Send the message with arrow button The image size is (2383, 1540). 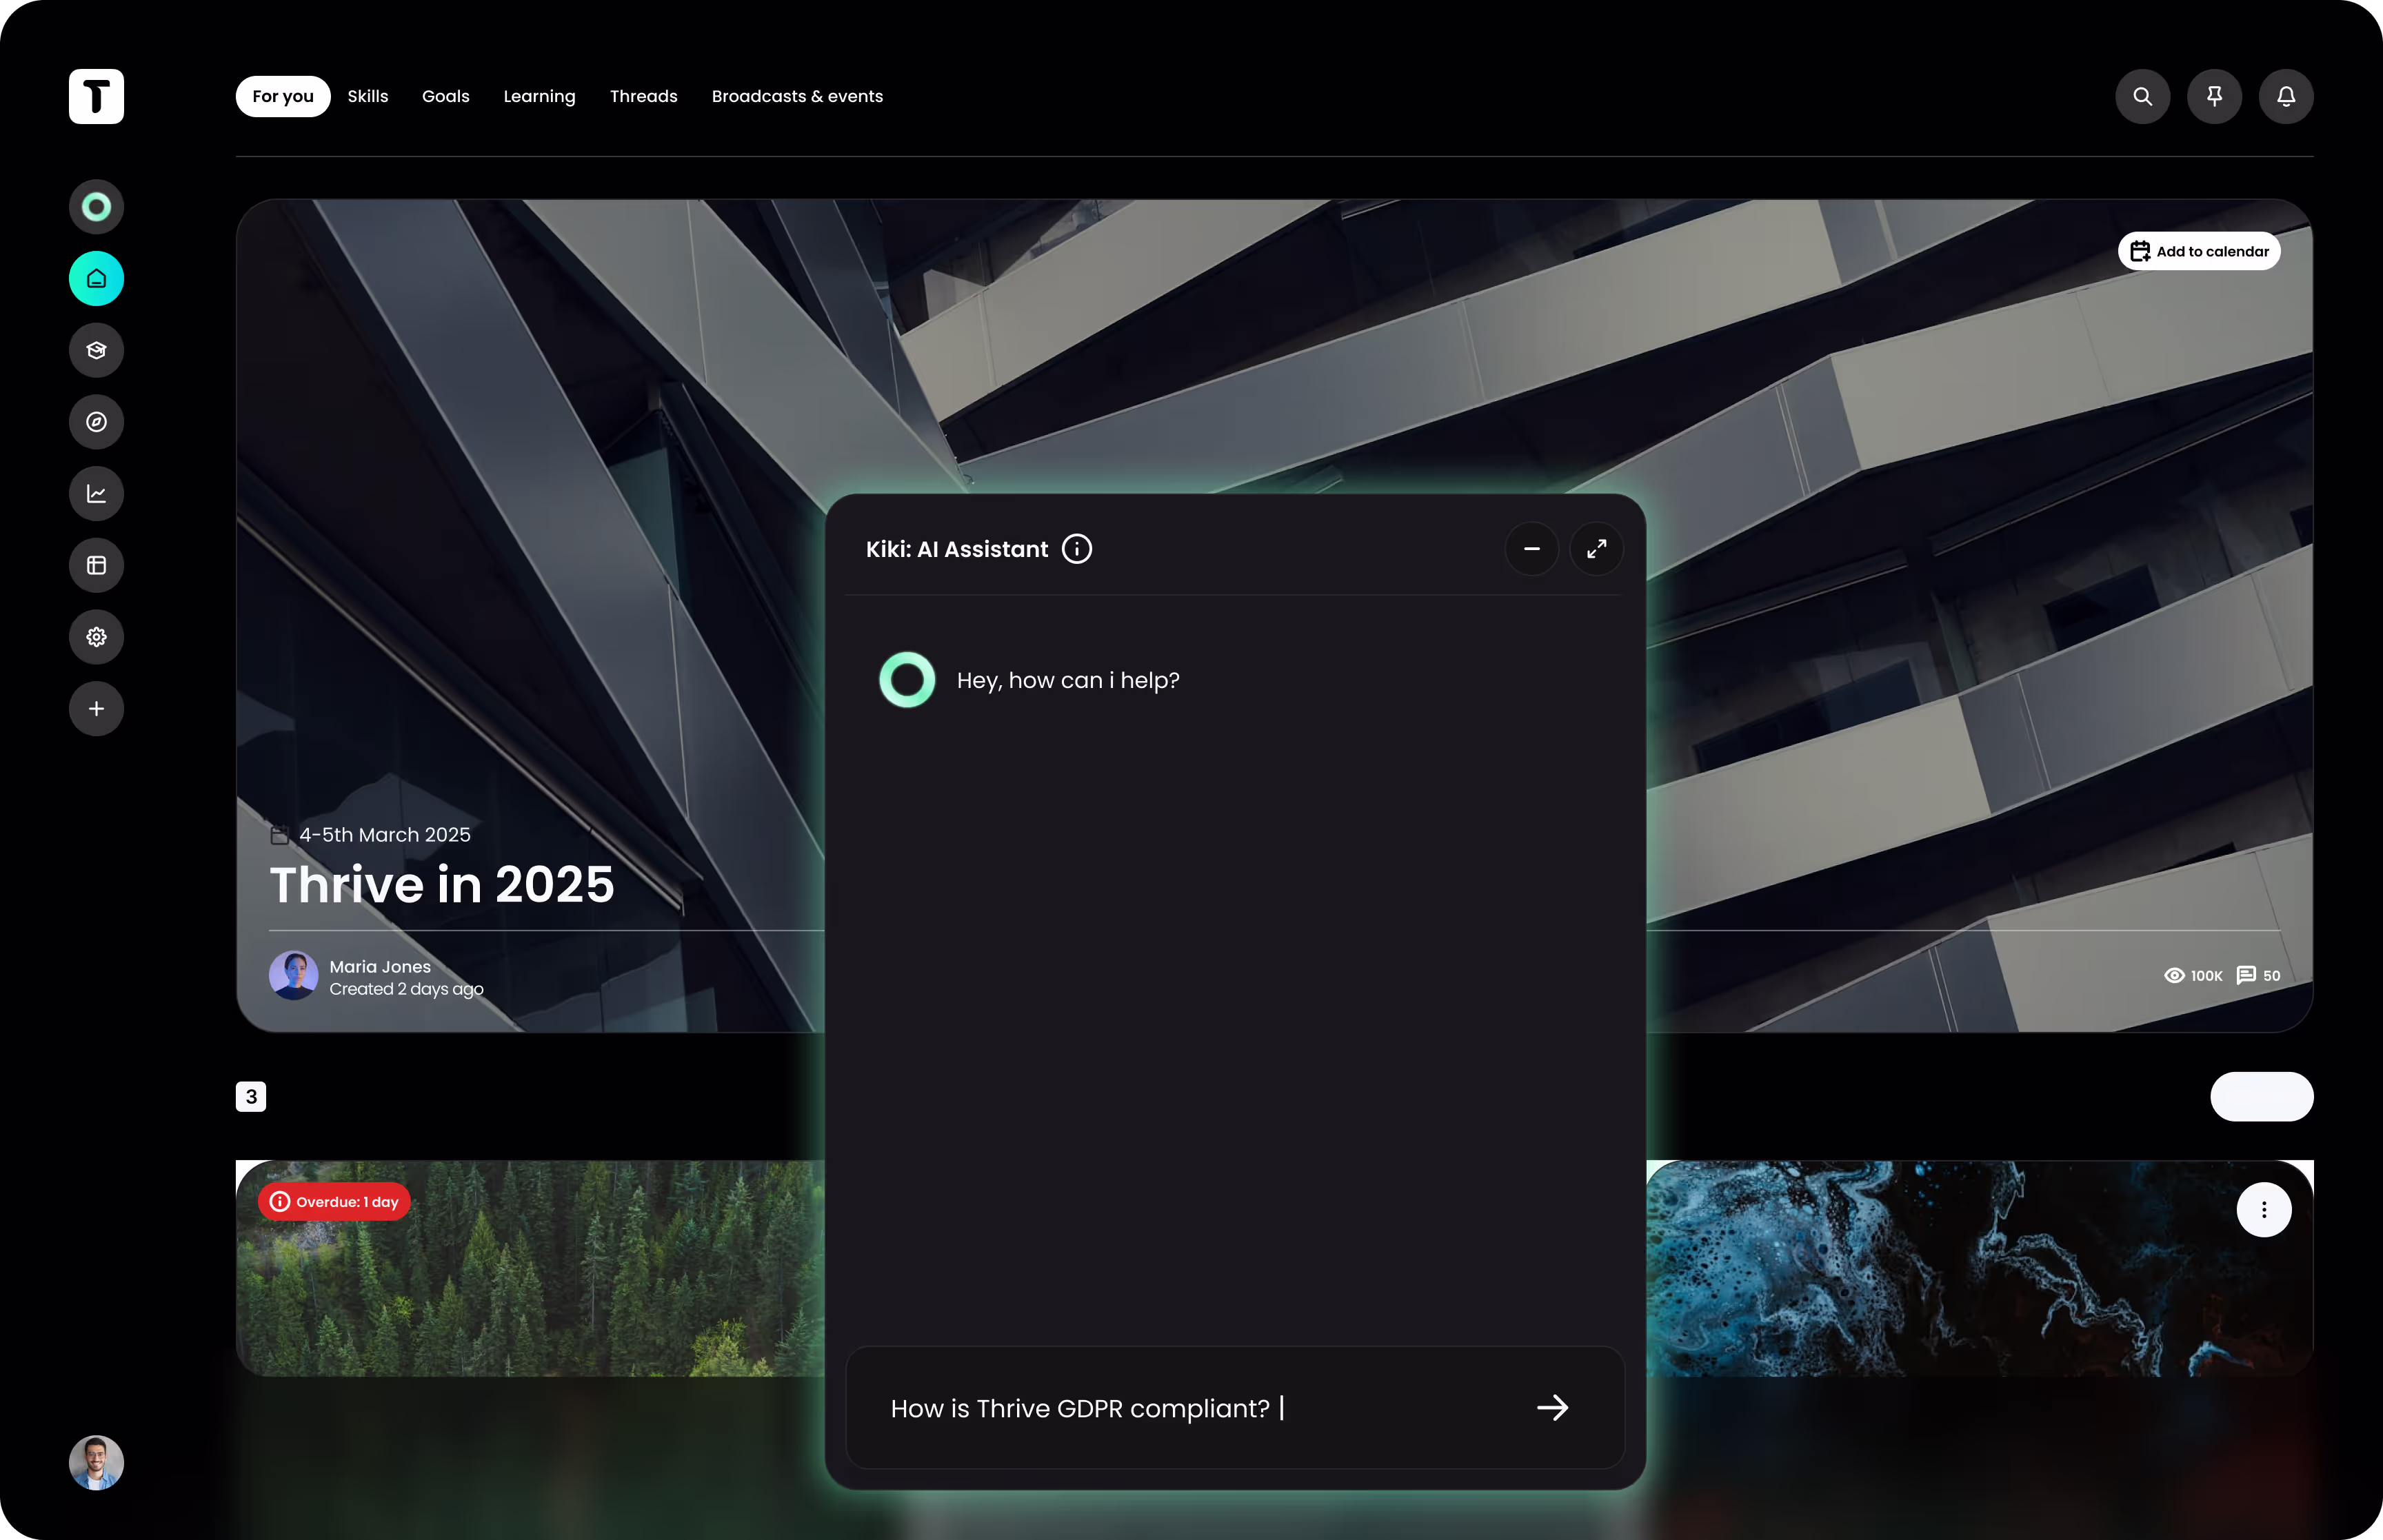tap(1552, 1408)
